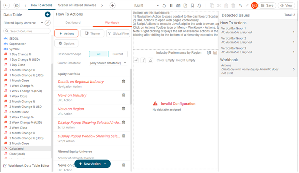Select the Actions workbook settings button

coord(66,33)
